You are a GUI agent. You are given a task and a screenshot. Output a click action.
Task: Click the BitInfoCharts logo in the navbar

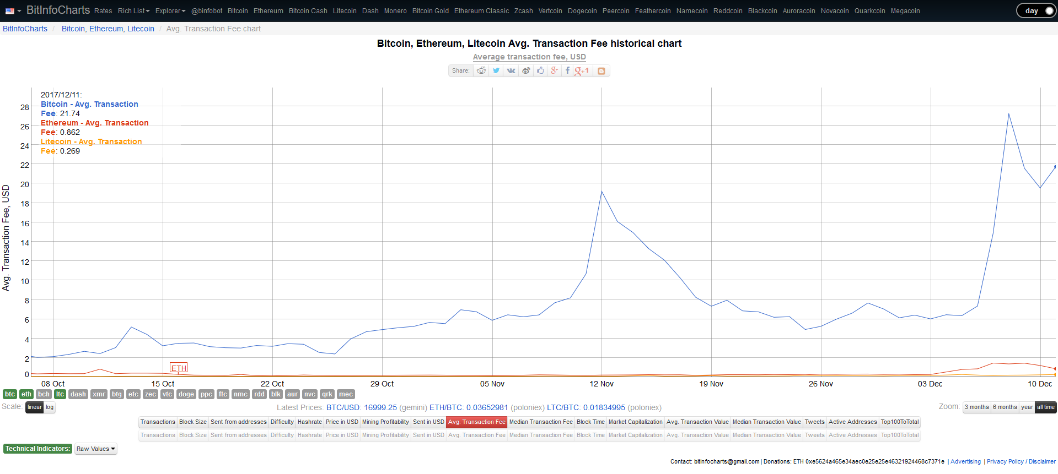58,10
